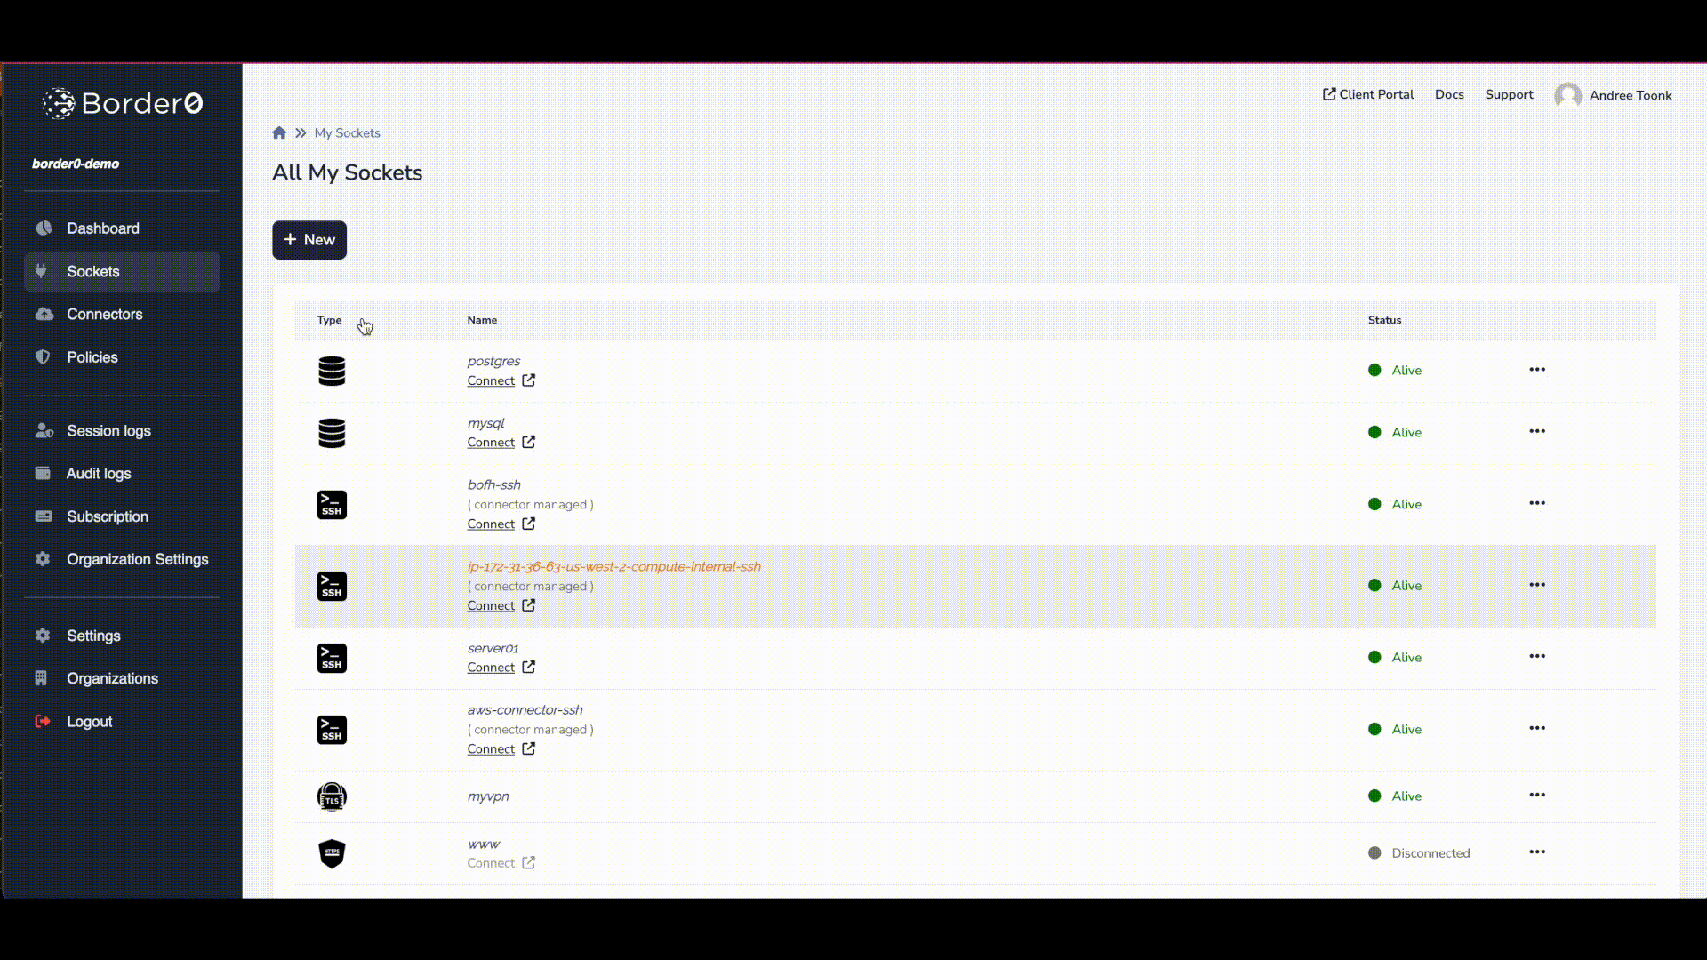This screenshot has width=1707, height=960.
Task: Click the www HTTPS socket icon
Action: (x=332, y=853)
